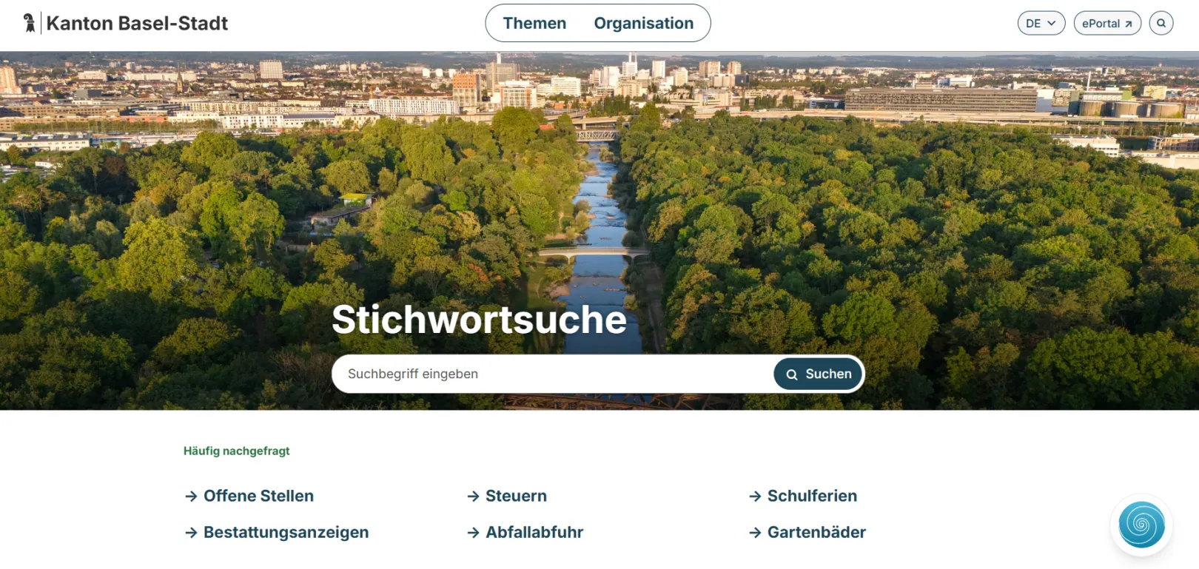Viewport: 1199px width, 569px height.
Task: Open the ePortal external link
Action: coord(1107,23)
